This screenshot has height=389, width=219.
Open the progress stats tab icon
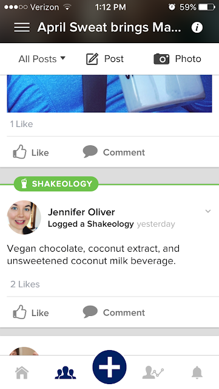pyautogui.click(x=153, y=373)
